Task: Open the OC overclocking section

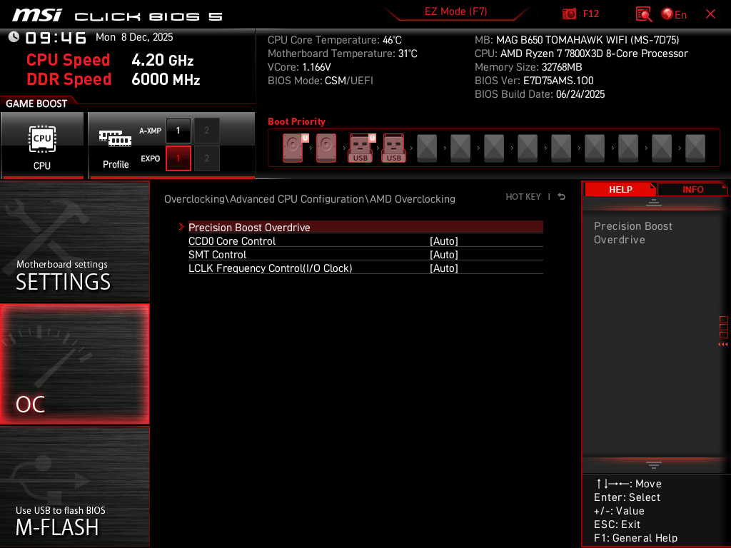Action: (x=74, y=364)
